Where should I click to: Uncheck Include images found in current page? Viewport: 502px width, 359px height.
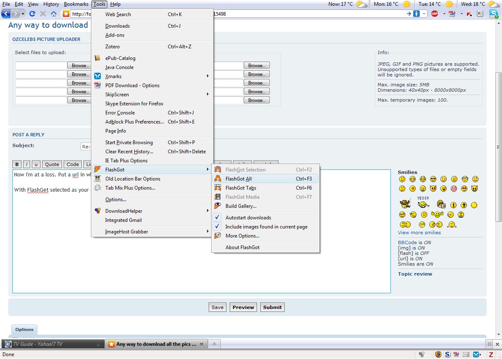click(x=266, y=227)
